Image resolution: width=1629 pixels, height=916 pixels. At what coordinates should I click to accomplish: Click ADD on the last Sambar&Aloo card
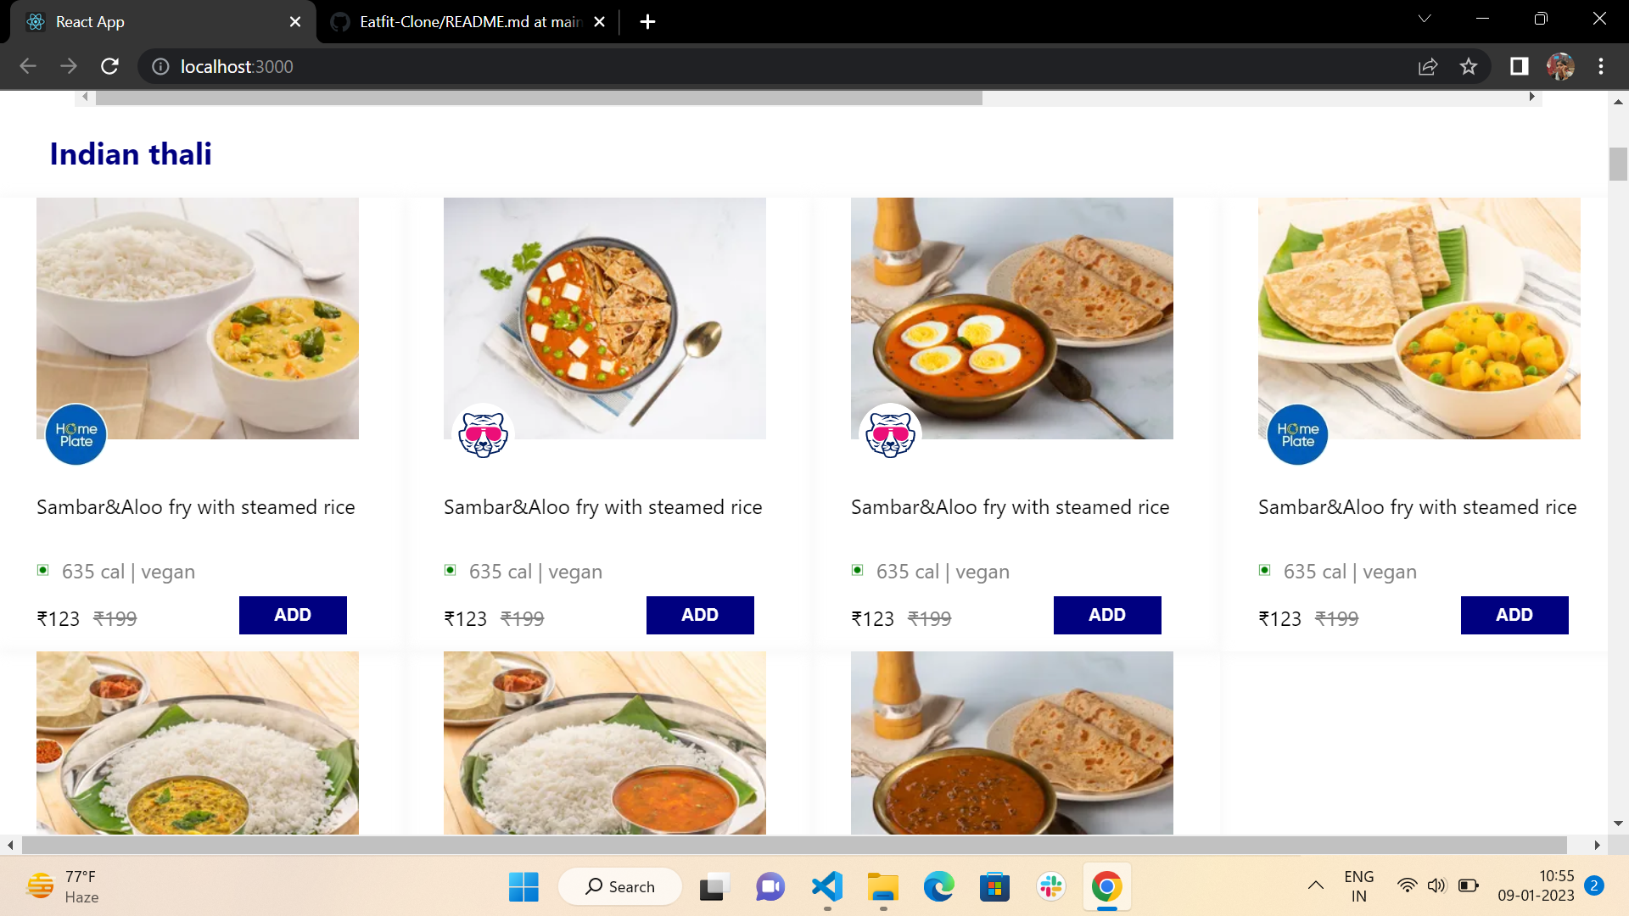click(1514, 614)
